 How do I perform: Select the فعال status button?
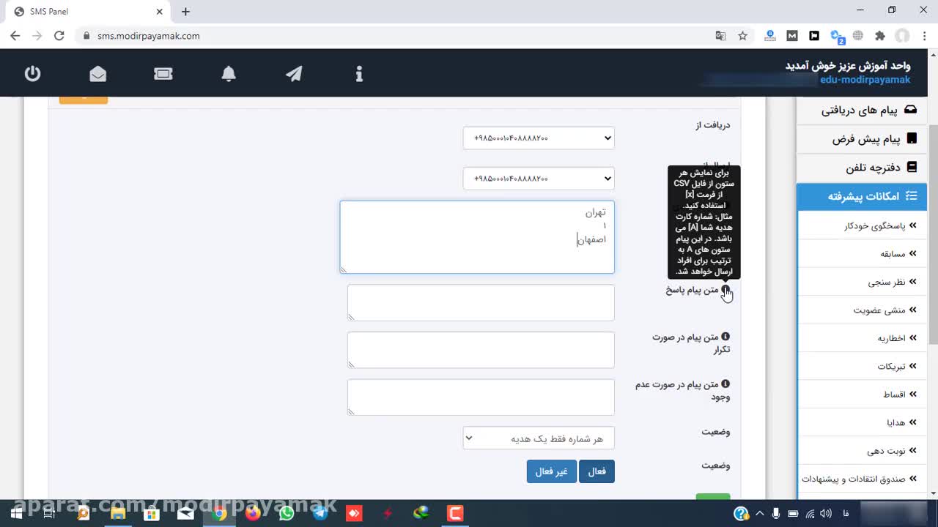click(597, 471)
